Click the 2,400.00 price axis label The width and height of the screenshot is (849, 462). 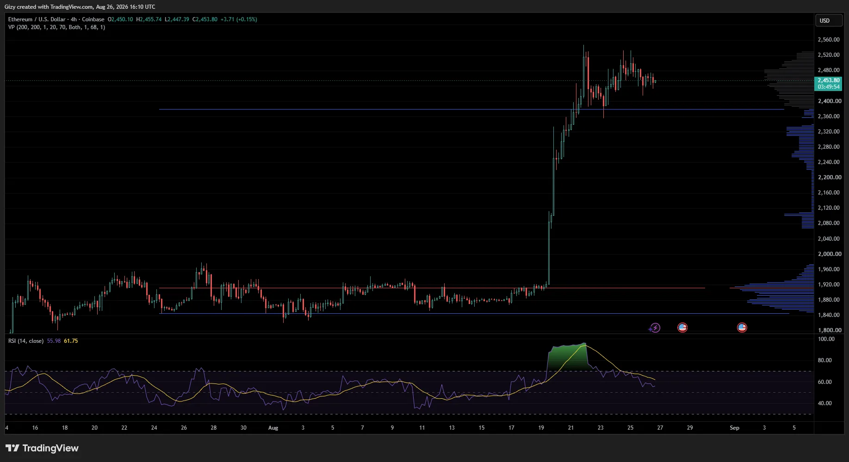pos(829,101)
